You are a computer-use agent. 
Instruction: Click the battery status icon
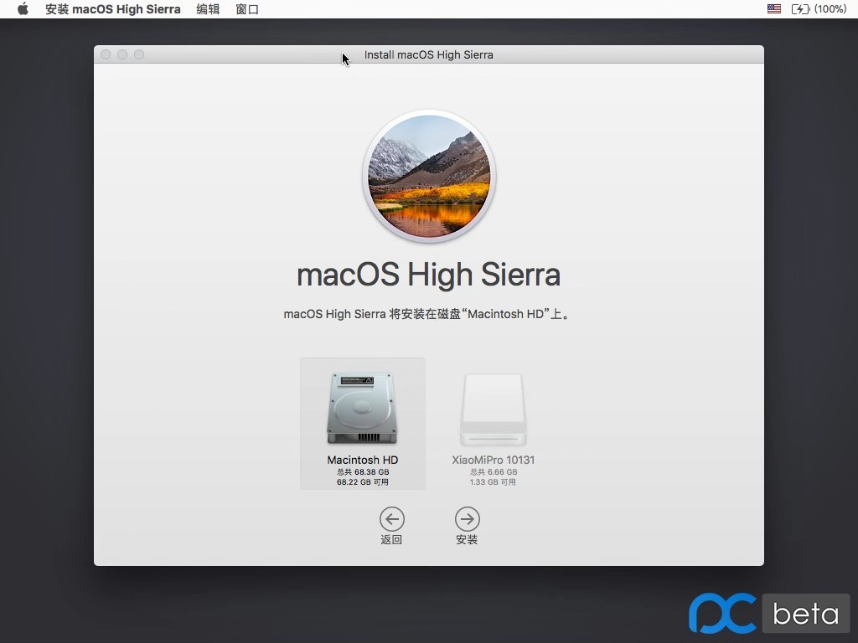point(800,8)
